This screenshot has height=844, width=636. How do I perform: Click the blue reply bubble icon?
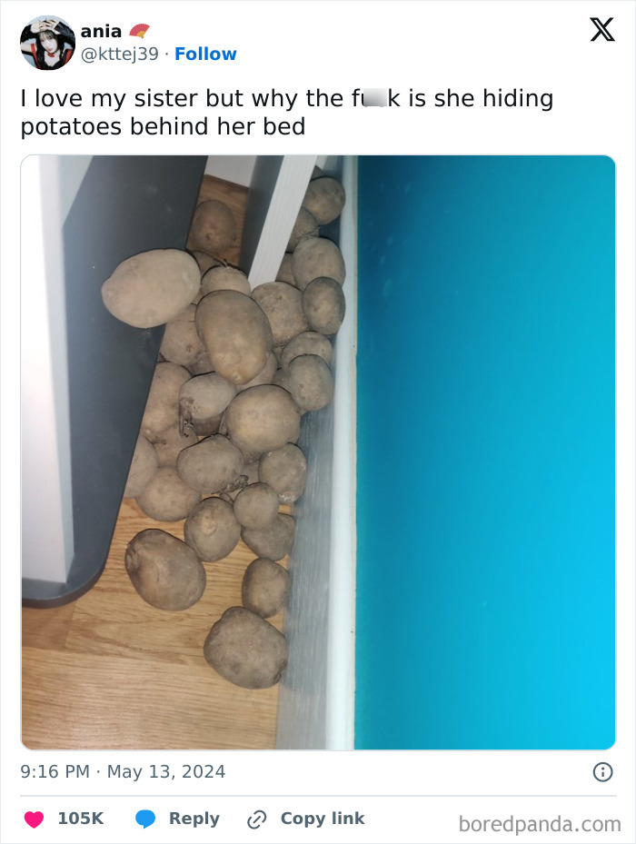(144, 819)
